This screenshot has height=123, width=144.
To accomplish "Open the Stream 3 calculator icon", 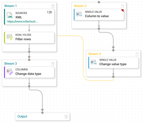I will pos(53,64).
